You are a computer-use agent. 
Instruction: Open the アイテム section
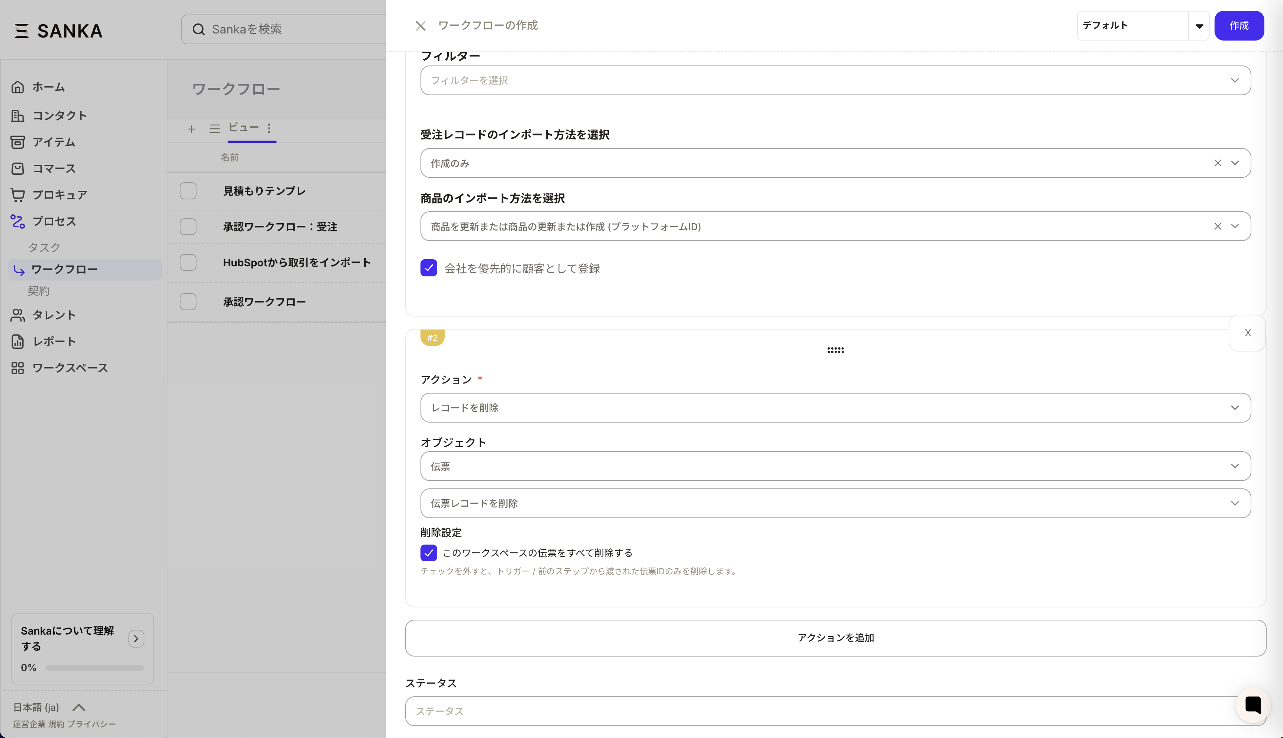(53, 142)
